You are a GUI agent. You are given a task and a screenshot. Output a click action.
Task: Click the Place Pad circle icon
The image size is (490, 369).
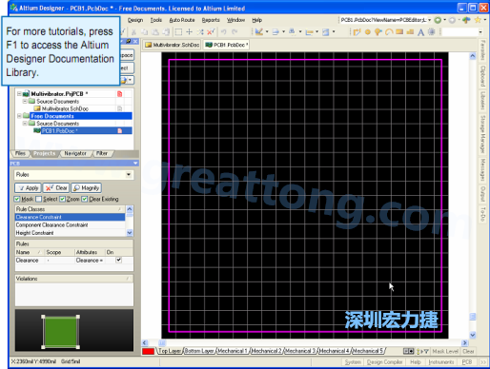[x=368, y=31]
